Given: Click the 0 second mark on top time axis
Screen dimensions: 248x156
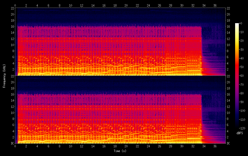Looking at the screenshot, I should (15, 5).
